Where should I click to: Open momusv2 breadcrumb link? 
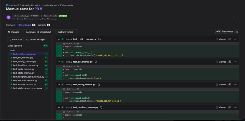(14, 5)
